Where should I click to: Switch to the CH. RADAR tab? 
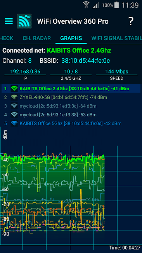tap(37, 38)
